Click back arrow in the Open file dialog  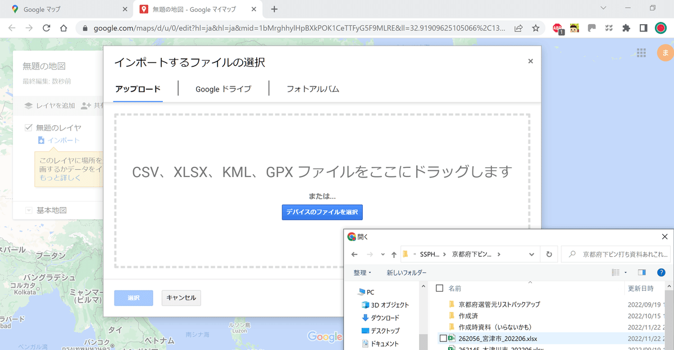354,254
